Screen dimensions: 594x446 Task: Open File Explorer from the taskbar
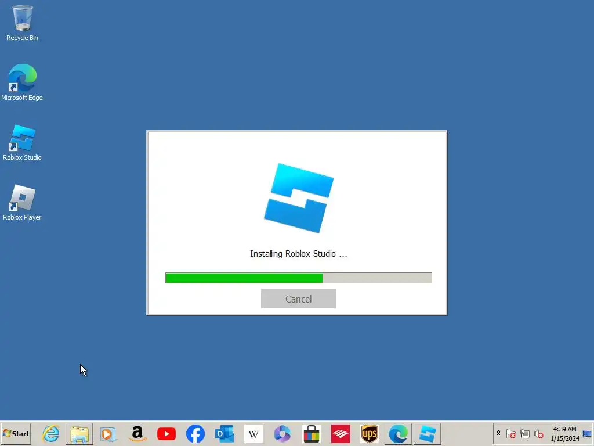pyautogui.click(x=79, y=433)
